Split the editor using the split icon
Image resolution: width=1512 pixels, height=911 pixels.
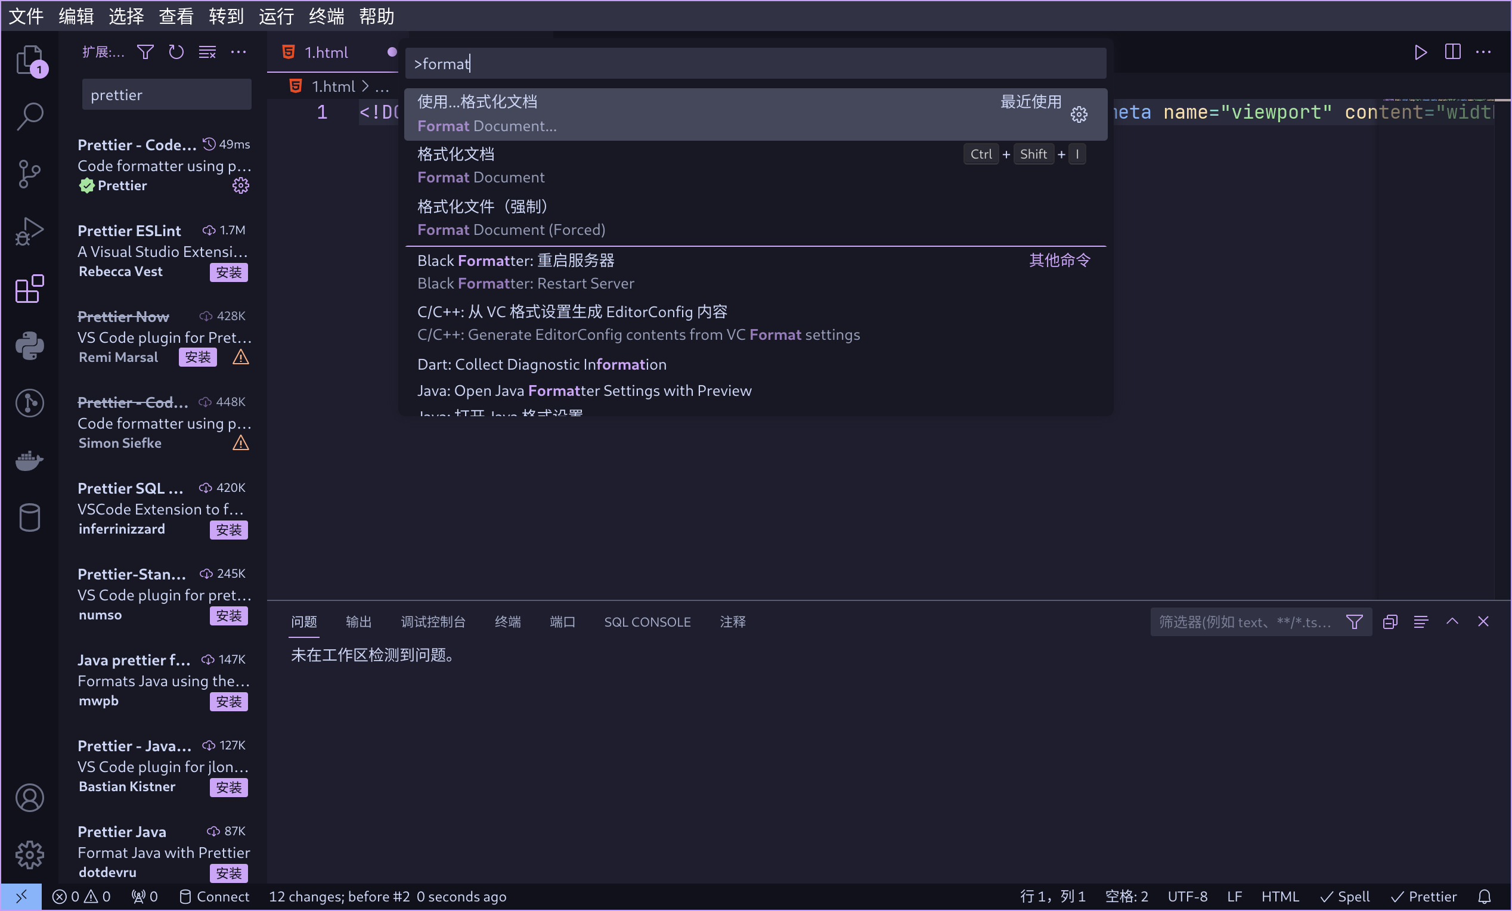coord(1453,52)
